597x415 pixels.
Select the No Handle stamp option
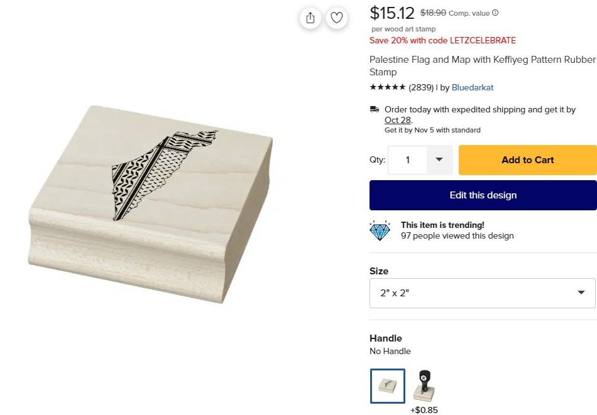(388, 385)
